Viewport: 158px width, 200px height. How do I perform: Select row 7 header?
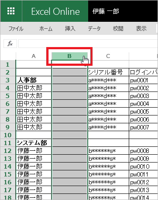8,112
